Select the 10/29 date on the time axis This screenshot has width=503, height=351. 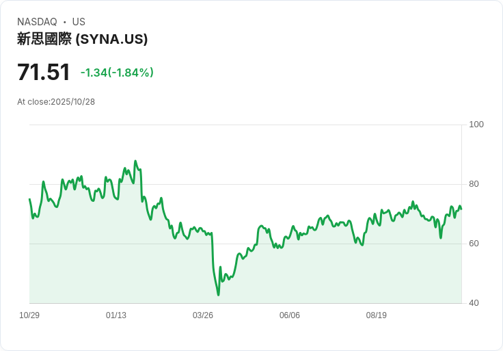point(29,315)
